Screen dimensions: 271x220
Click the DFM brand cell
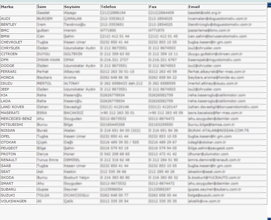(18, 60)
